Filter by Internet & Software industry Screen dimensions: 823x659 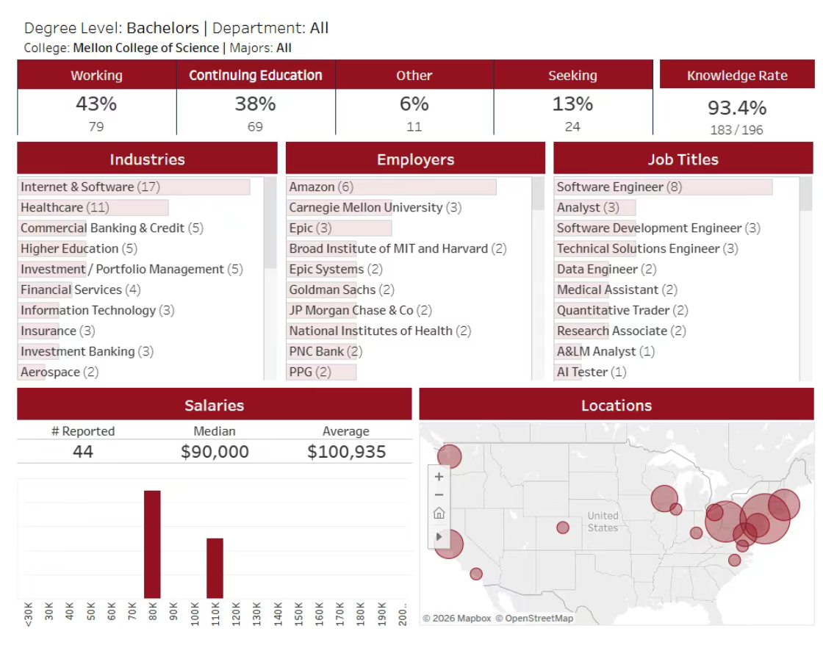[77, 187]
